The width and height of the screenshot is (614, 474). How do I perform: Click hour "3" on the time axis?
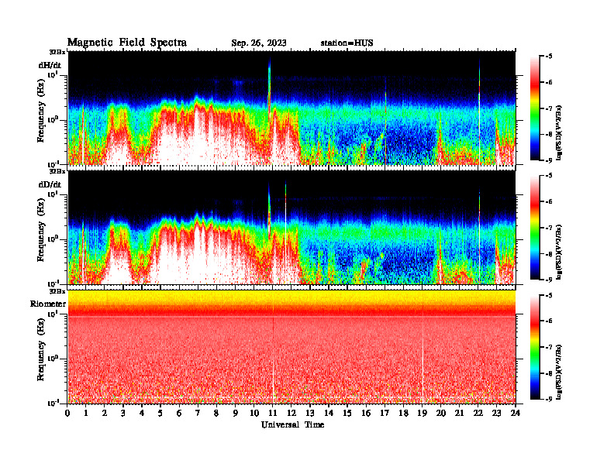(x=123, y=414)
